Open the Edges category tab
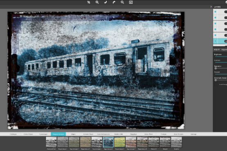 73,134
